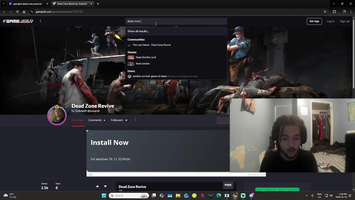This screenshot has width=355, height=200.
Task: Click the Sign up link
Action: coord(345,21)
